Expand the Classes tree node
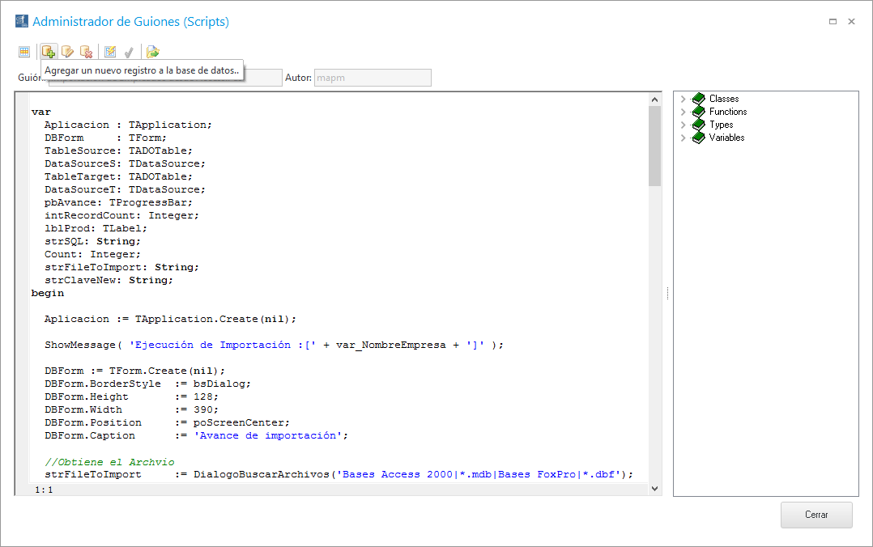 pyautogui.click(x=683, y=99)
